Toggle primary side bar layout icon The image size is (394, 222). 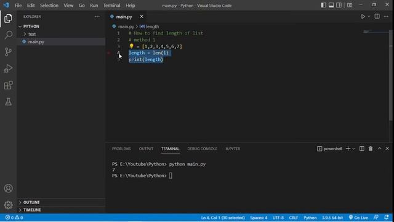tap(323, 5)
